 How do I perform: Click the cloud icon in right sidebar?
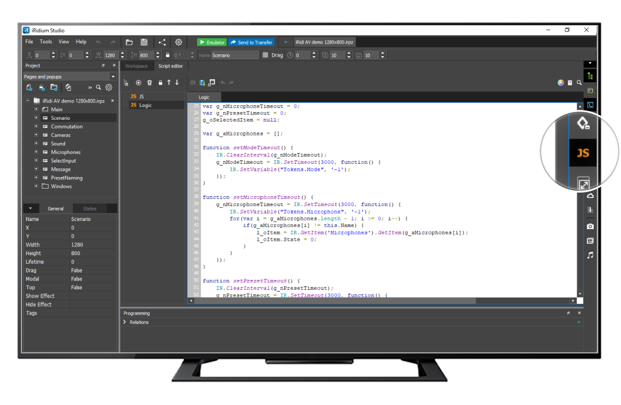(x=590, y=197)
